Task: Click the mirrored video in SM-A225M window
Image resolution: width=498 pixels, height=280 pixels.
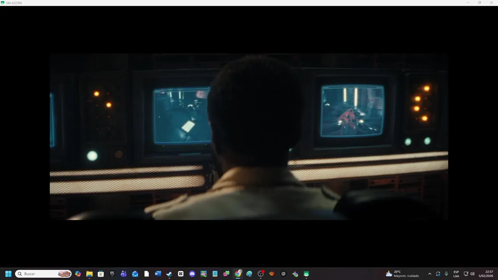Action: (249, 136)
